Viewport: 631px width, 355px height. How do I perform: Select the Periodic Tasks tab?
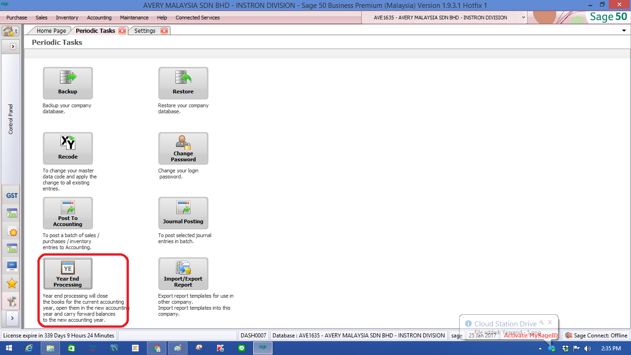95,31
